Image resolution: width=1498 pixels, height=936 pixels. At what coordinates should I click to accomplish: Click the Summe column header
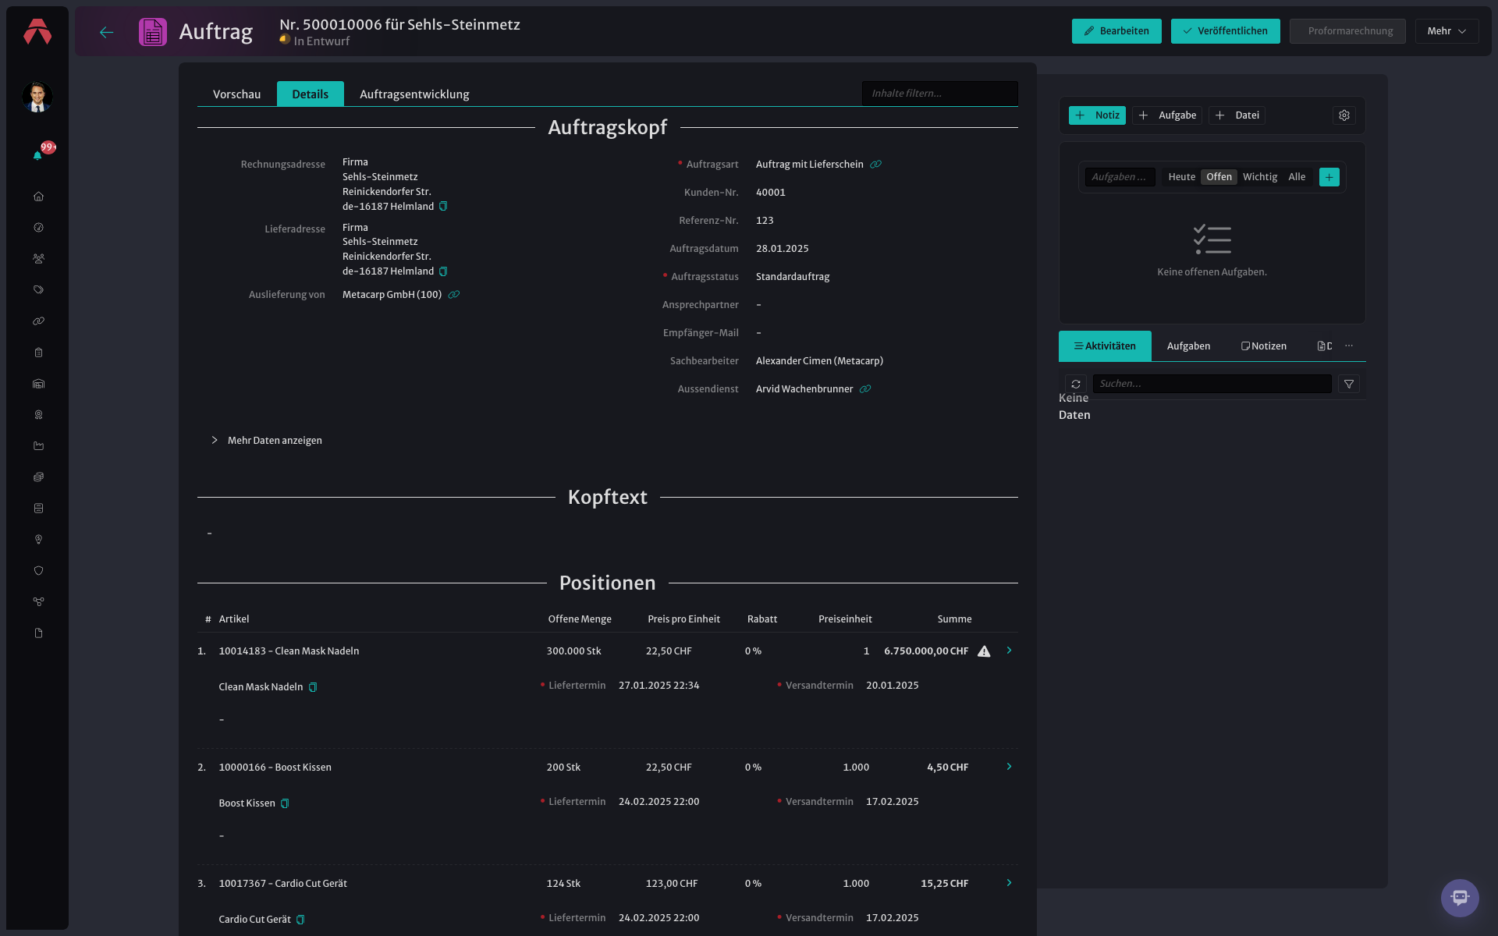pyautogui.click(x=954, y=619)
